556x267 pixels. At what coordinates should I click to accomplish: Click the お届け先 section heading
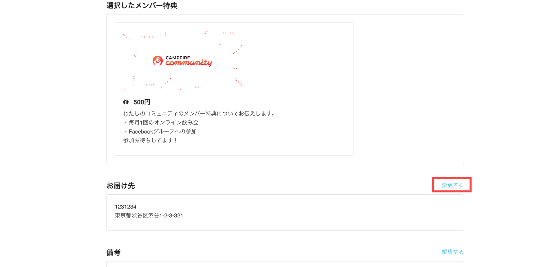click(121, 186)
